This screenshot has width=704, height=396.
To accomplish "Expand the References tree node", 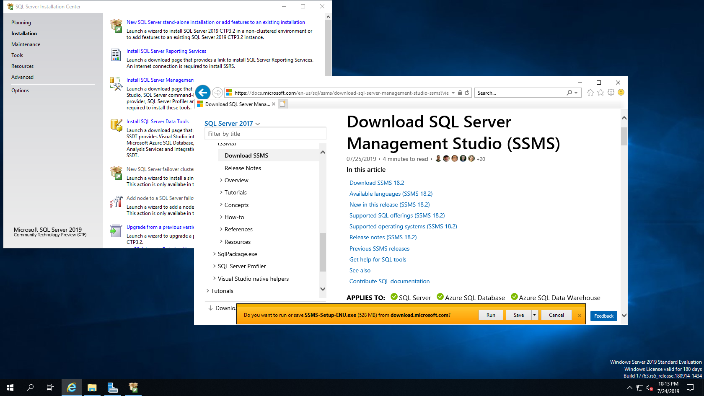I will (221, 229).
